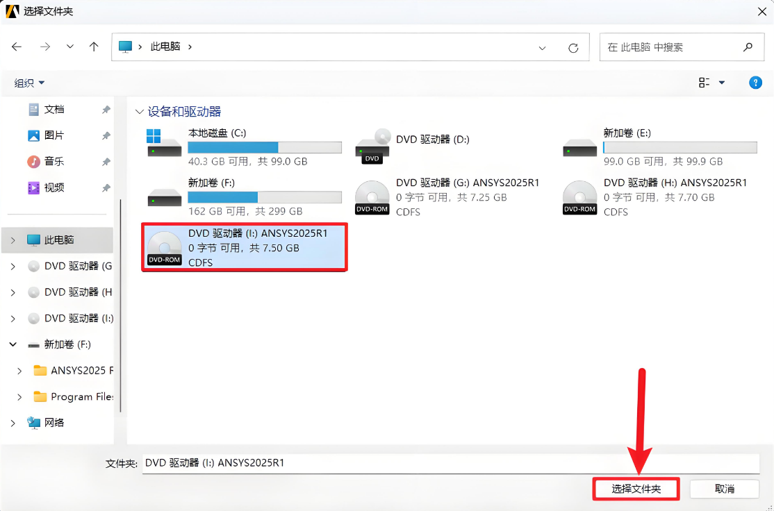Change view layout icon
774x511 pixels.
[x=705, y=83]
